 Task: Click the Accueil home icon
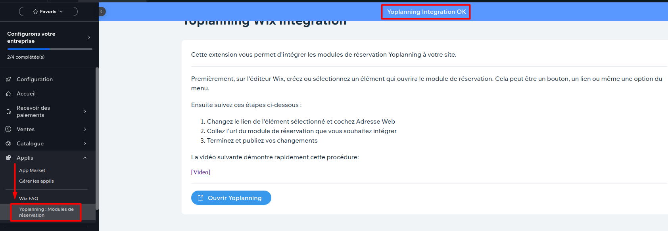pyautogui.click(x=8, y=94)
